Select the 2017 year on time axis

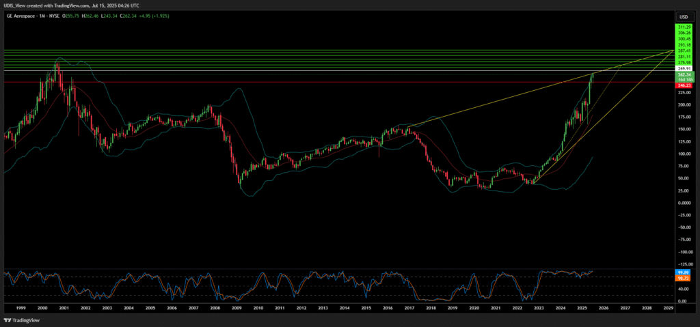tap(409, 309)
